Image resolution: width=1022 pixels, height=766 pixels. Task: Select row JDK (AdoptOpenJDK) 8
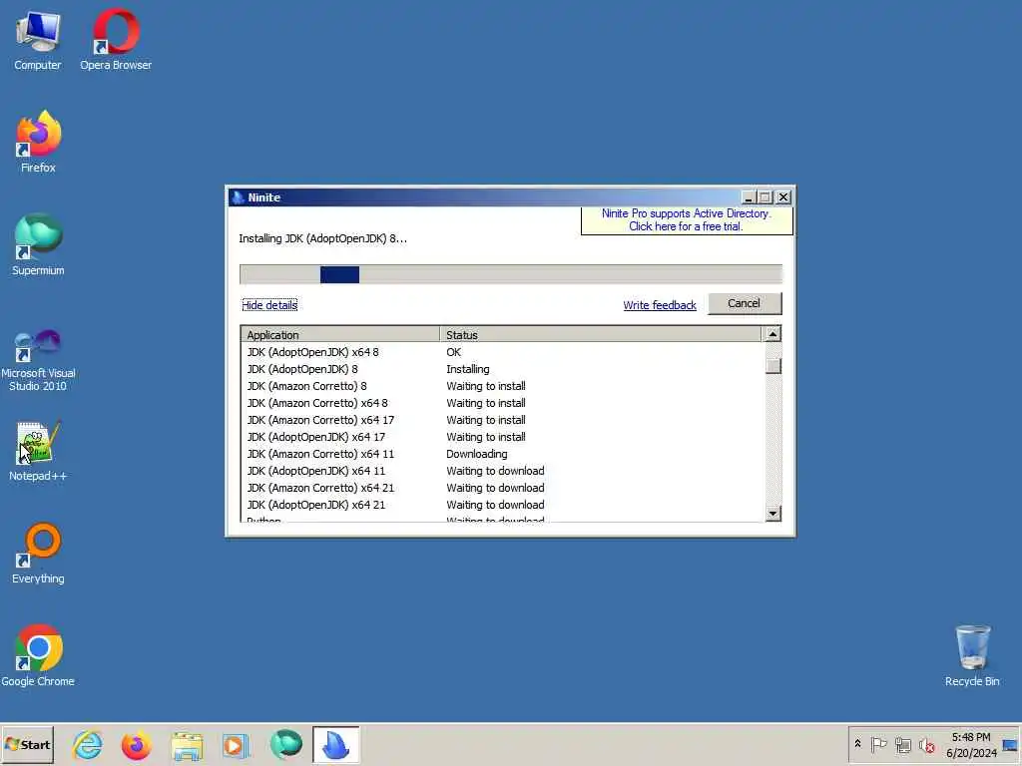pos(502,369)
